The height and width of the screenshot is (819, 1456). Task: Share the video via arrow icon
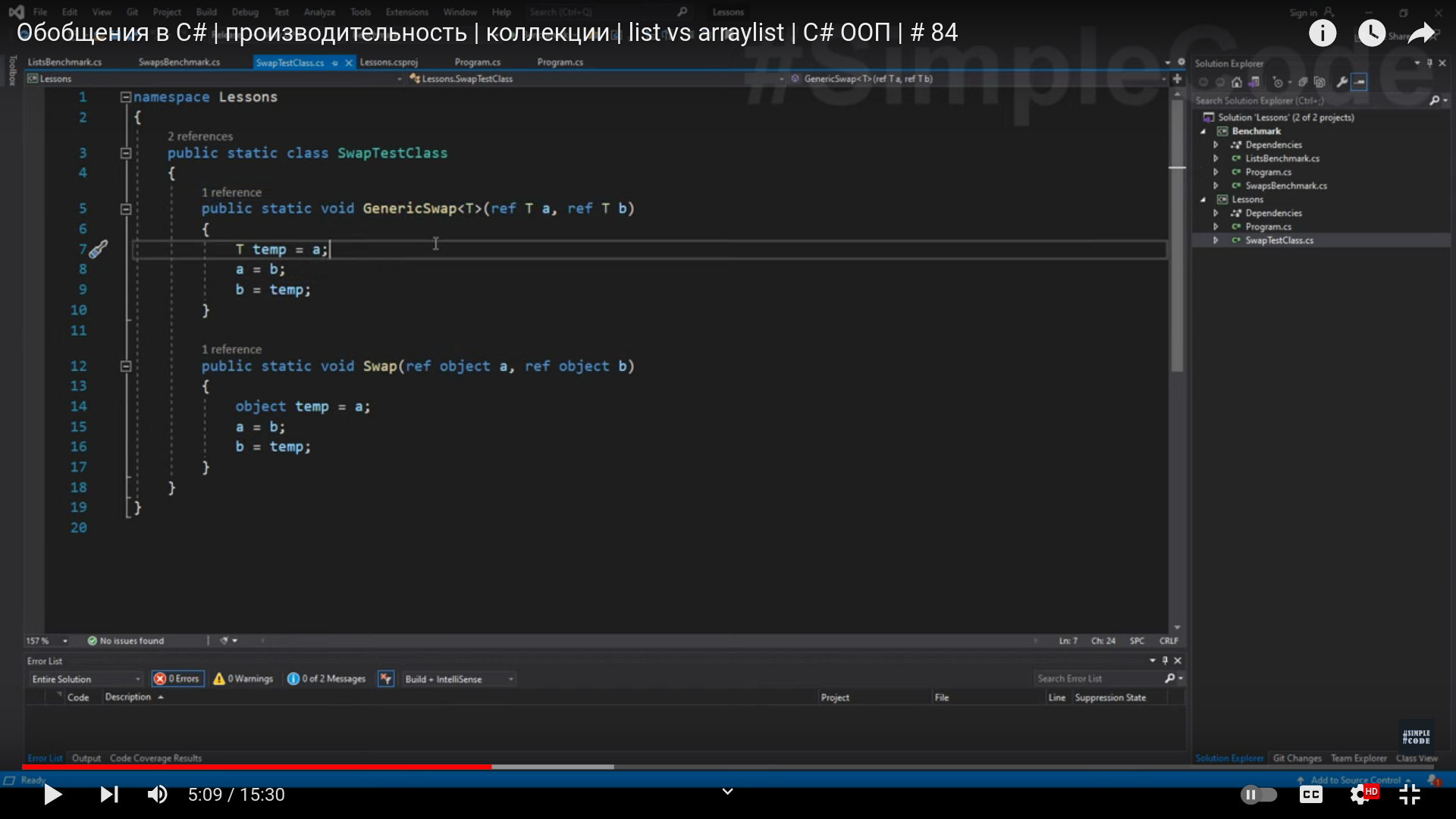point(1421,33)
